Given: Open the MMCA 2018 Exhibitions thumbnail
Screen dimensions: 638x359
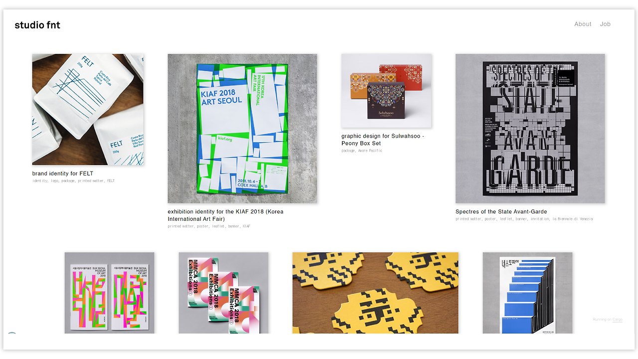Looking at the screenshot, I should tap(223, 293).
